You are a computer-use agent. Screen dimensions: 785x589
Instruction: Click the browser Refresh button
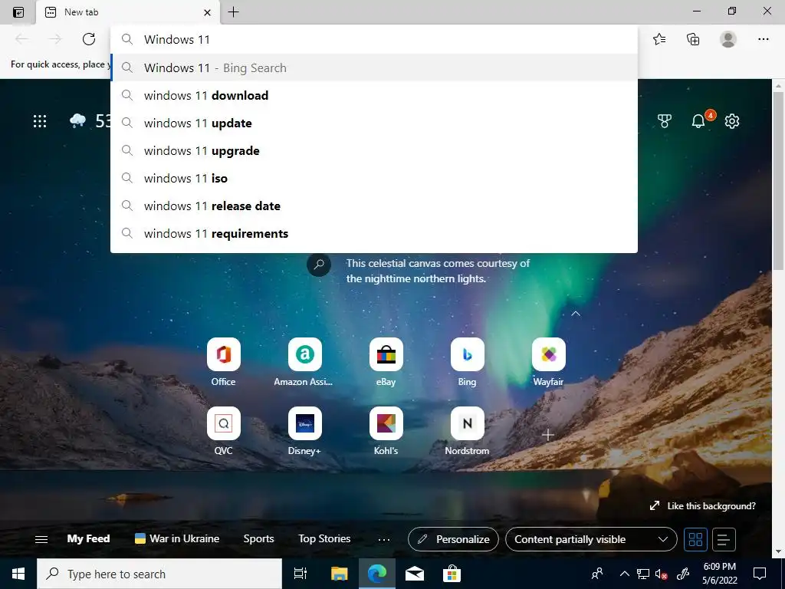coord(89,39)
